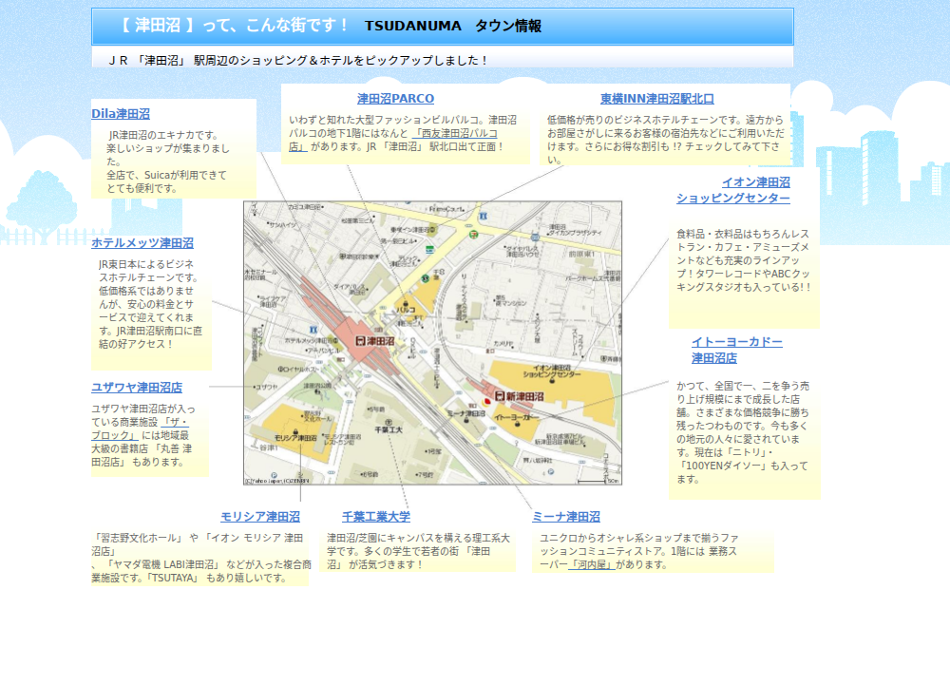Open the 津田沼PARCO heading link
Image resolution: width=950 pixels, height=685 pixels.
tap(395, 99)
